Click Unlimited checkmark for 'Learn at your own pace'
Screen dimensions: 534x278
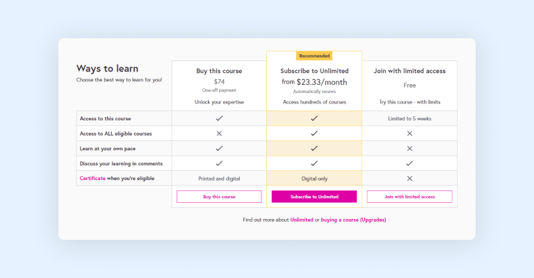click(x=314, y=148)
